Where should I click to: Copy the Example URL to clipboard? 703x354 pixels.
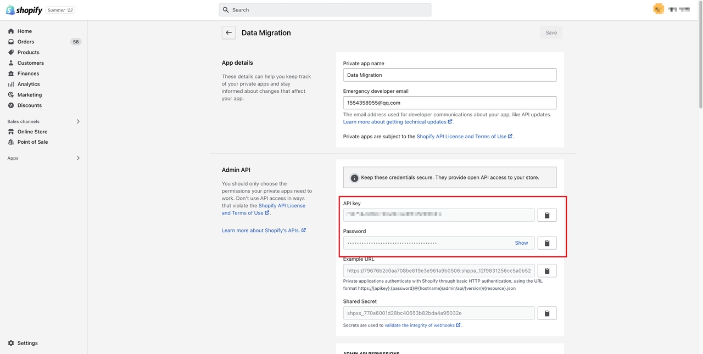coord(547,271)
